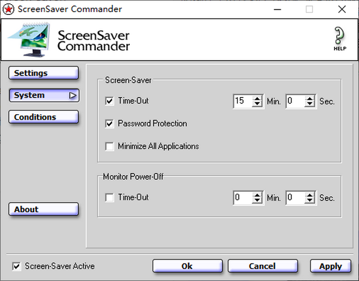Decrease Screen-Saver timeout seconds

309,104
